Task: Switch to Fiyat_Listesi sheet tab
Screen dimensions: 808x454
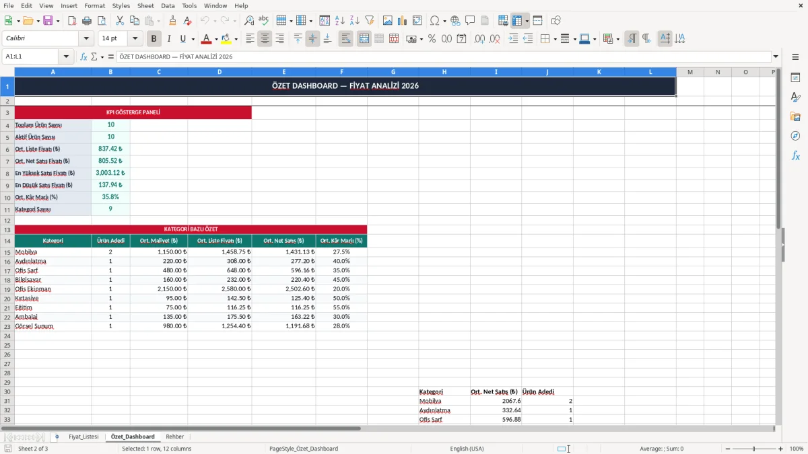Action: point(83,437)
